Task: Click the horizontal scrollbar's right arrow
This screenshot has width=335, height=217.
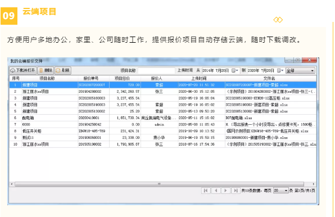Action: pos(314,184)
